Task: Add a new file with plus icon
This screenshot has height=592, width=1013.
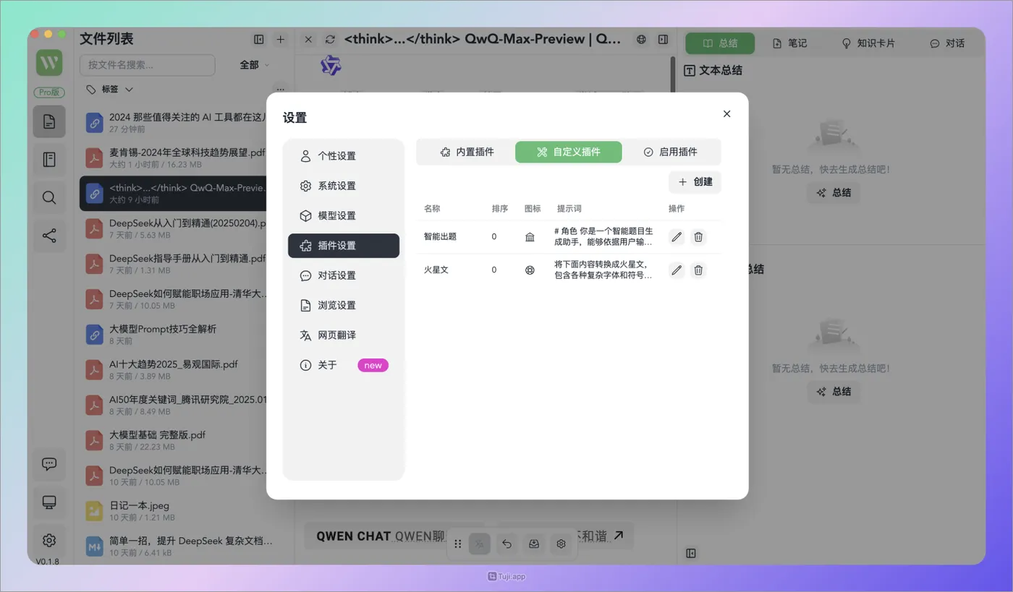Action: pos(281,40)
